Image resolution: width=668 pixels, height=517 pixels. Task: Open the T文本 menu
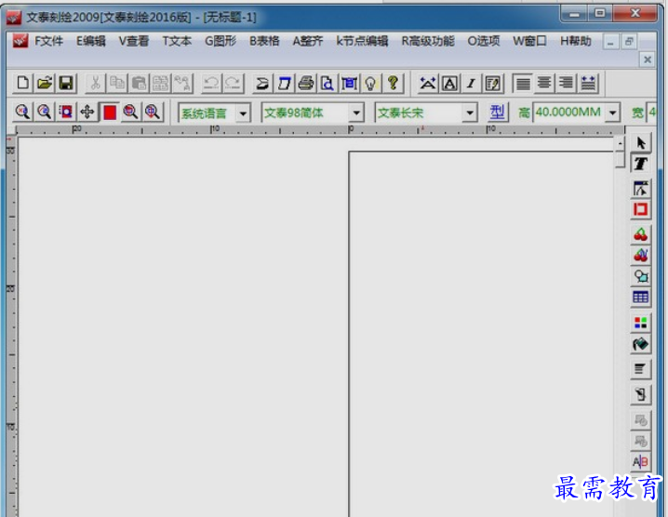[177, 41]
